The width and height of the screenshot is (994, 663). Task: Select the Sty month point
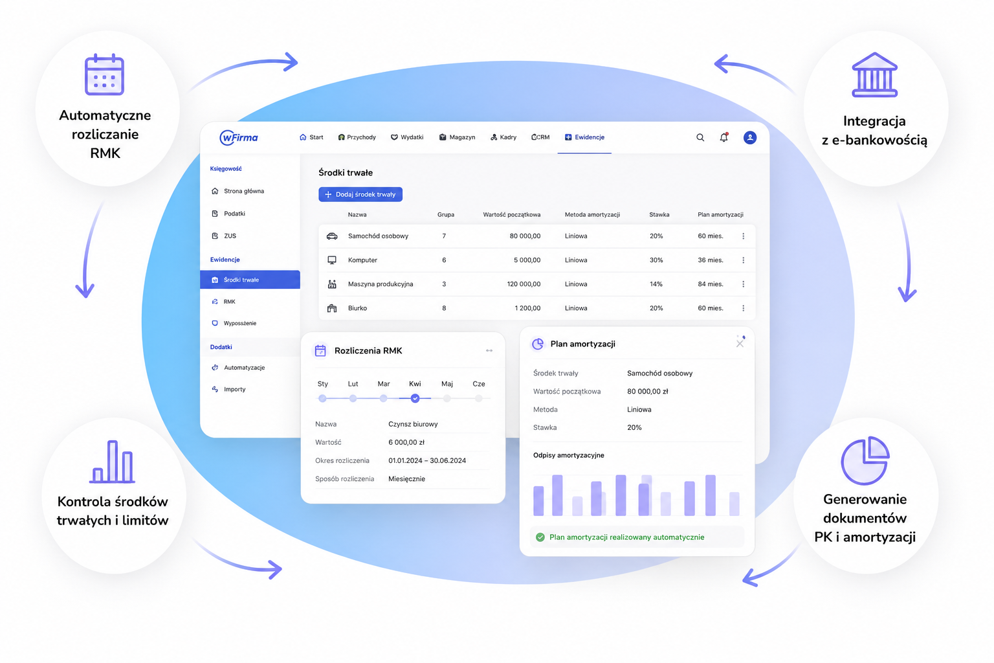click(322, 398)
